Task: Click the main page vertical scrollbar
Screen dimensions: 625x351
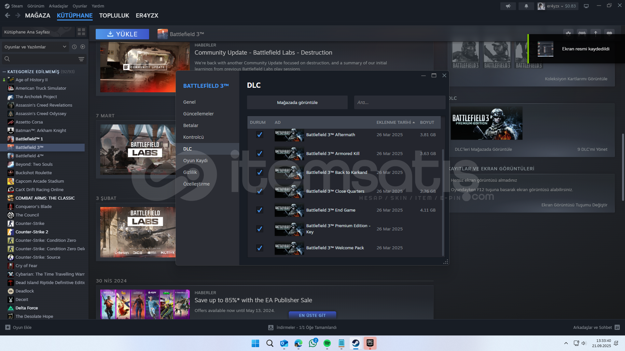Action: (623, 167)
